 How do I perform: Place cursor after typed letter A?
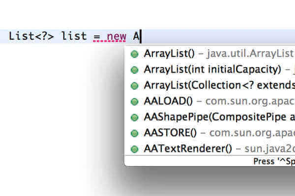coord(140,36)
